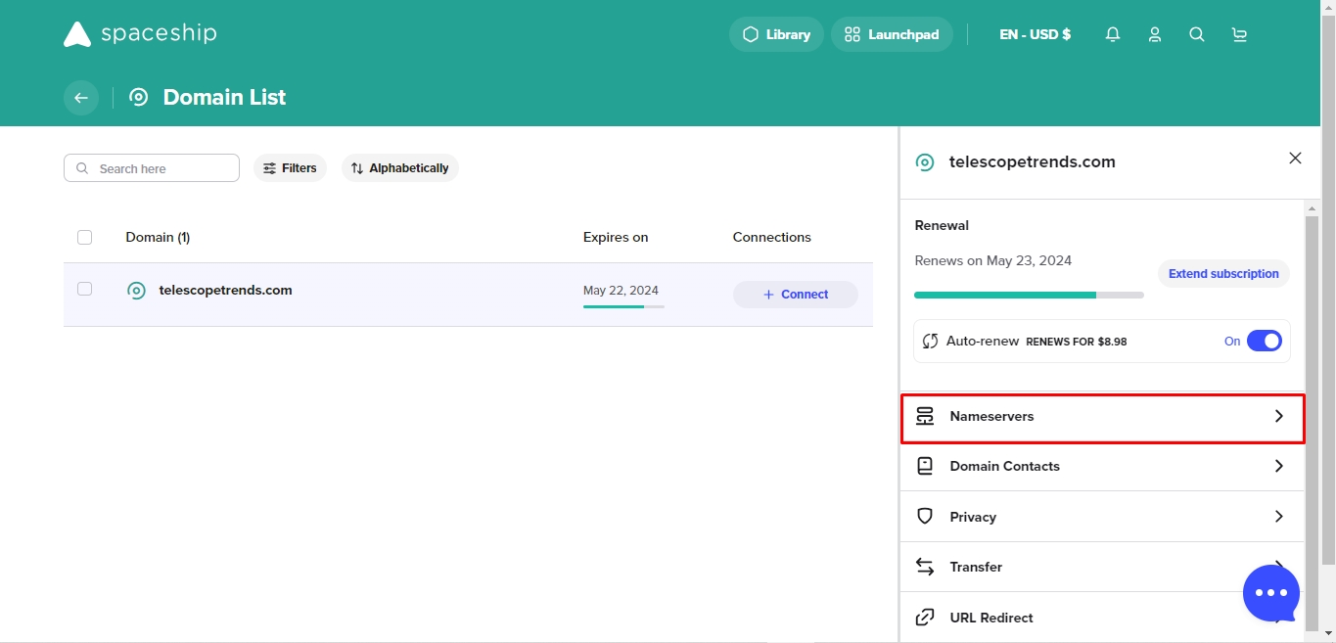
Task: Click the search magnifier icon in header
Action: [1196, 34]
